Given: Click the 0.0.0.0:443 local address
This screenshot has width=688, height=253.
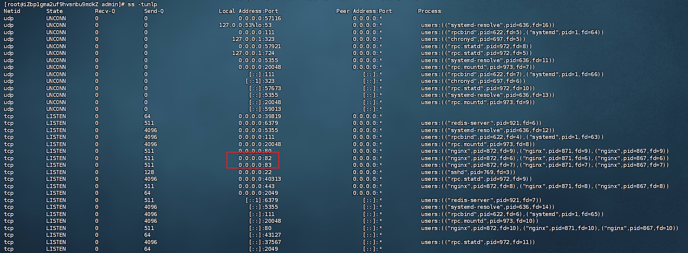Looking at the screenshot, I should coord(256,186).
